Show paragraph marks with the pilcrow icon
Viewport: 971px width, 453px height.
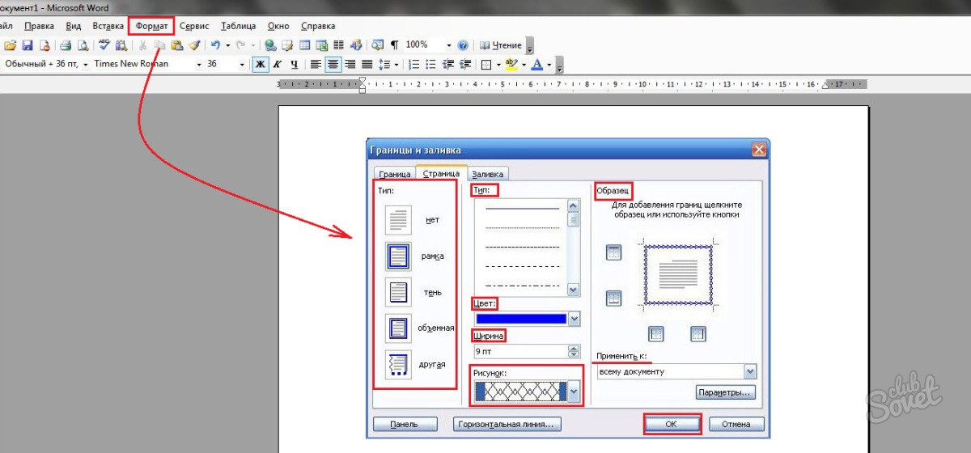tap(395, 45)
